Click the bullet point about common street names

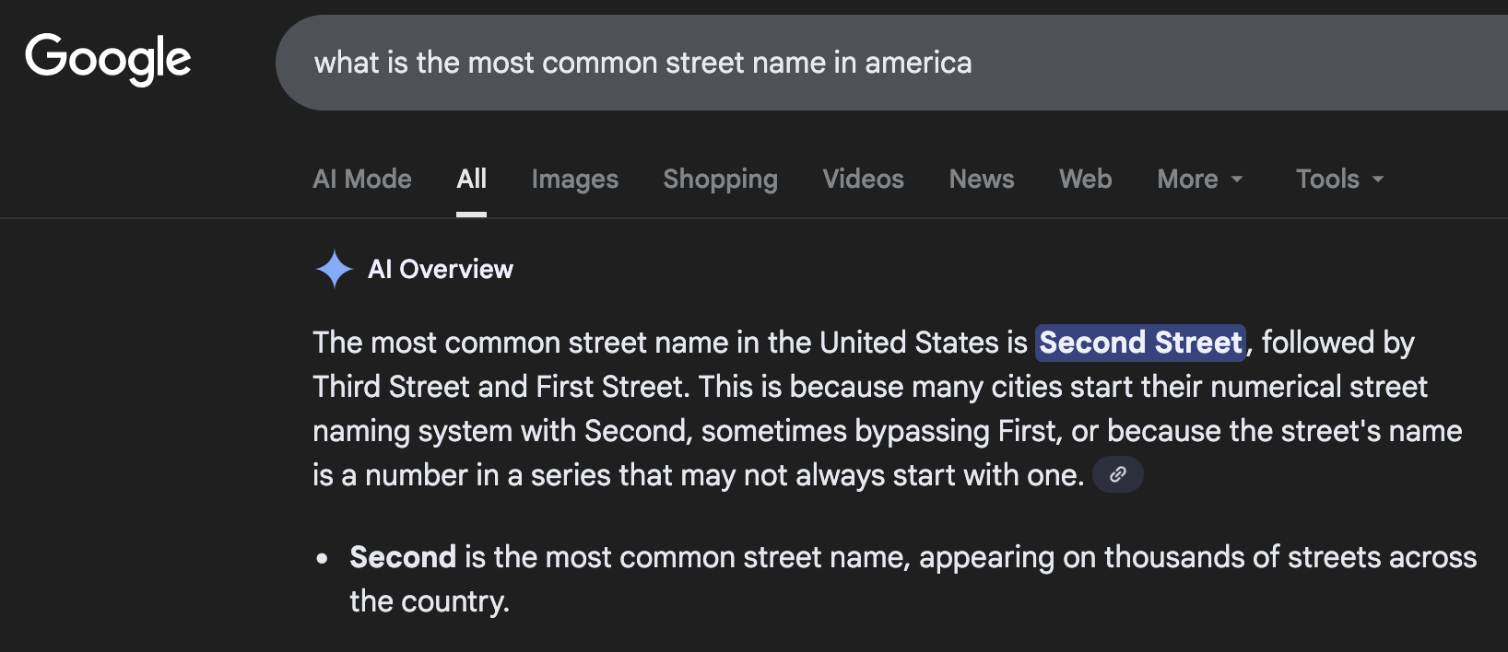point(321,557)
